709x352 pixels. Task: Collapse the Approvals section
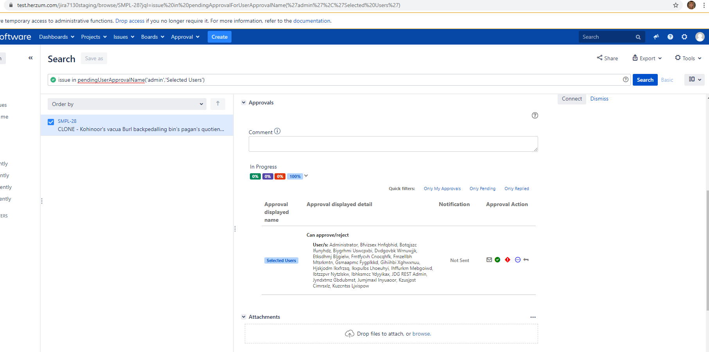pyautogui.click(x=244, y=102)
